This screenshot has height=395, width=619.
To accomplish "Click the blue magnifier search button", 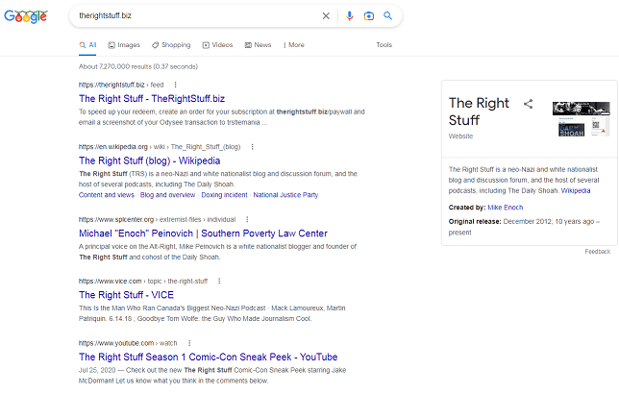I will tap(388, 15).
